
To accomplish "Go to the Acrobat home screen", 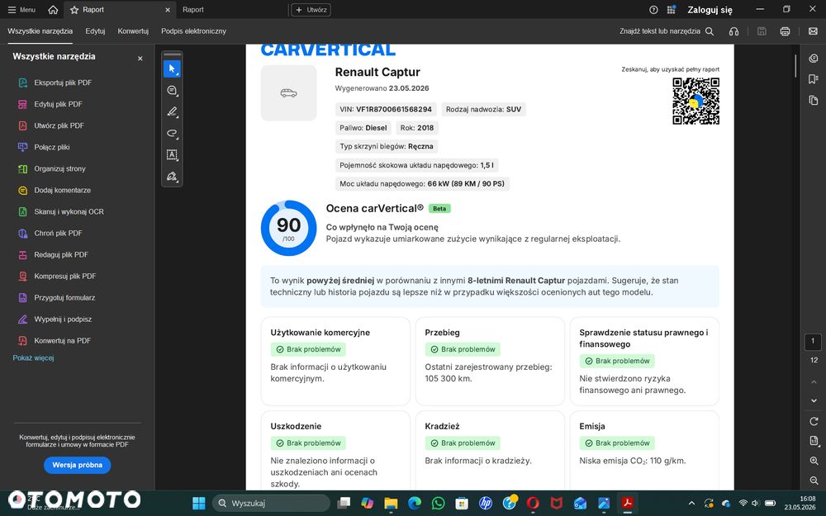I will 53,9.
